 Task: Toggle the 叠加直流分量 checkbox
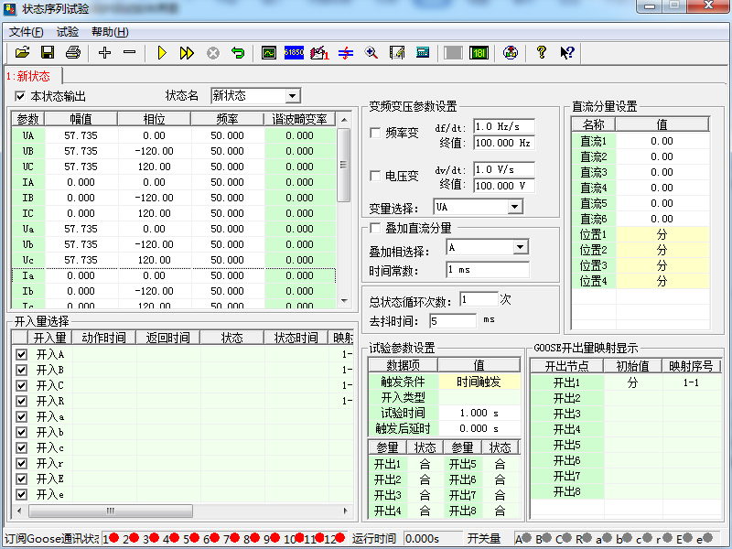point(375,228)
